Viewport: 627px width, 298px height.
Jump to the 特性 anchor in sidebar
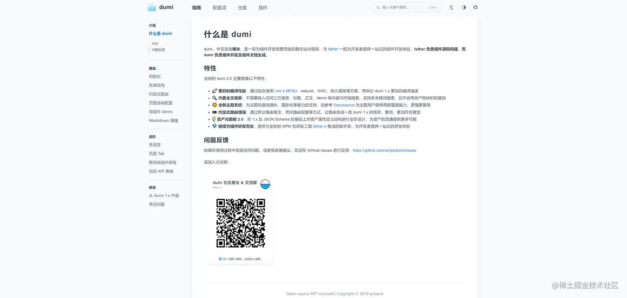tap(155, 43)
